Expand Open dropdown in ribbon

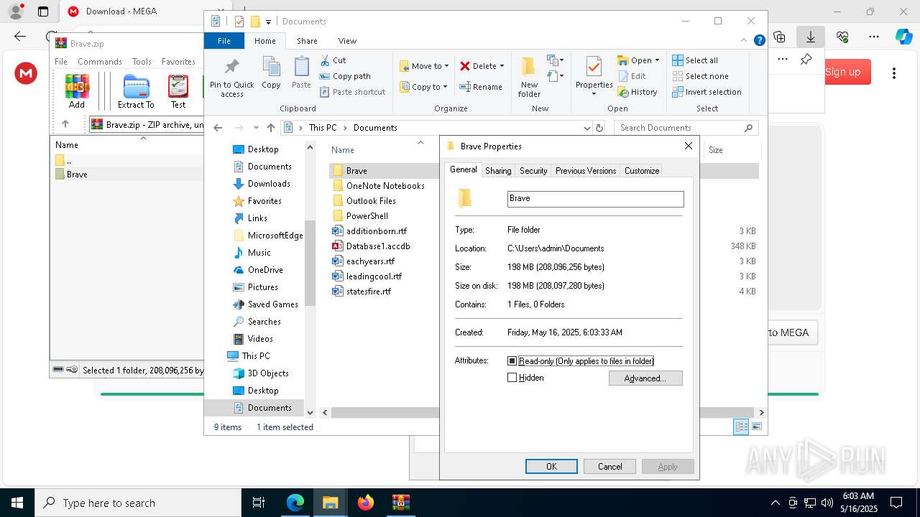[657, 60]
